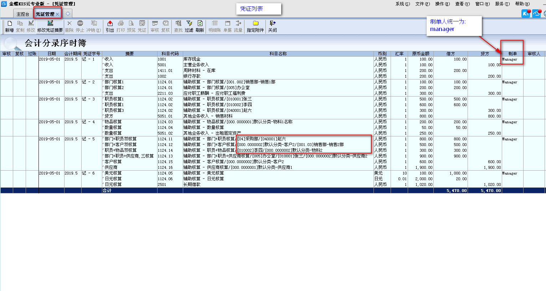The height and width of the screenshot is (291, 546).
Task: Click the 指定附件 folder icon
Action: click(255, 24)
